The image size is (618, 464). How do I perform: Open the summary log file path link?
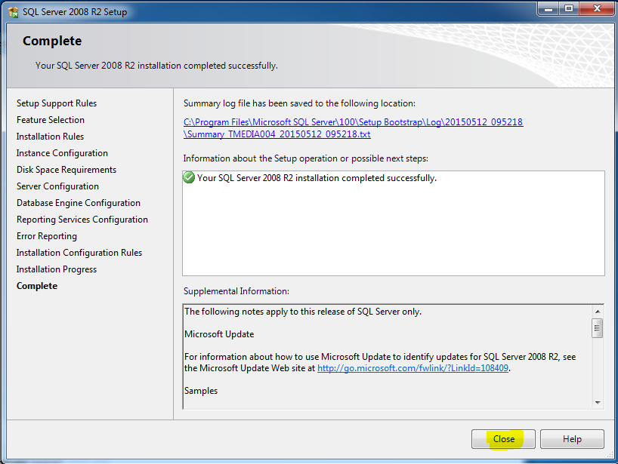tap(353, 128)
